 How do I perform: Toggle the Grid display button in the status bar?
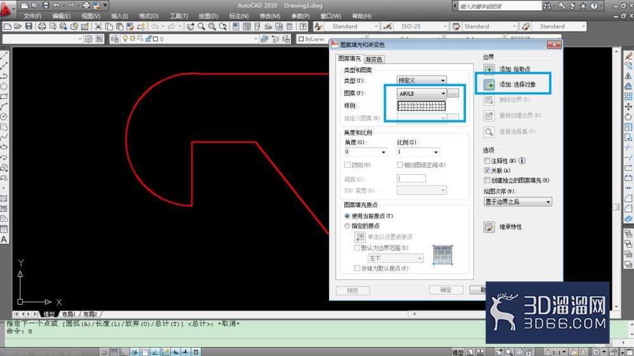(x=114, y=352)
